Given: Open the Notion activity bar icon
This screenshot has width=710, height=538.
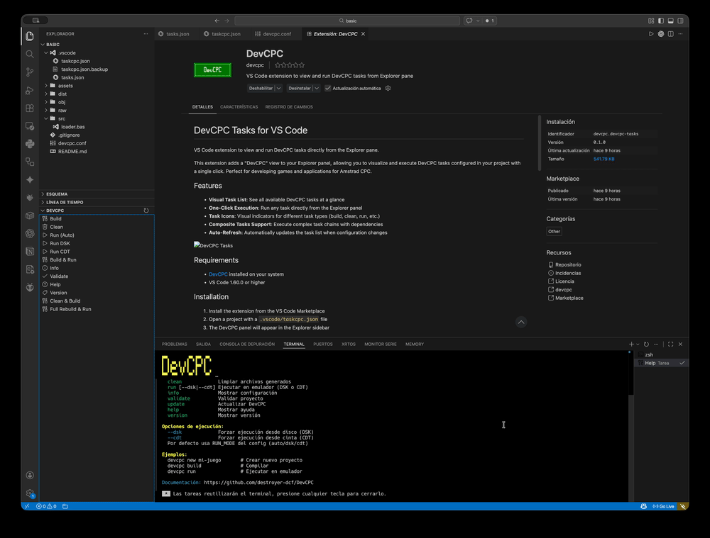Looking at the screenshot, I should pos(30,252).
